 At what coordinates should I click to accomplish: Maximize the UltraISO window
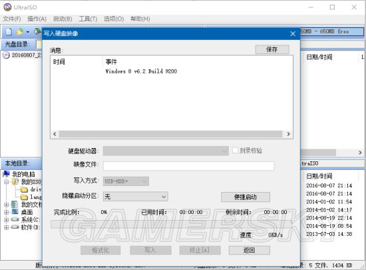[x=332, y=7]
